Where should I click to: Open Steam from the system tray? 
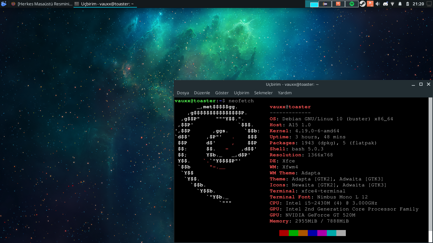[x=362, y=4]
